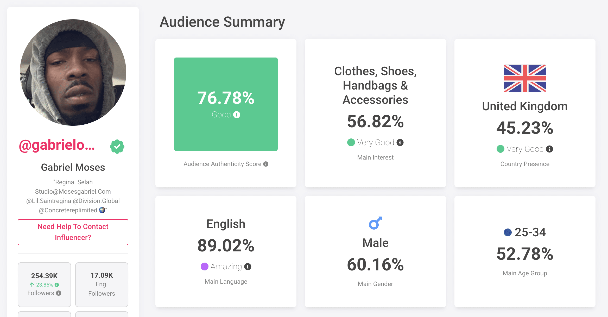Click the purple Amazing rating dot
This screenshot has width=608, height=317.
[205, 267]
